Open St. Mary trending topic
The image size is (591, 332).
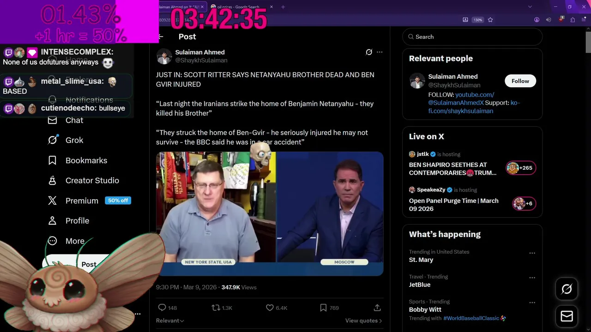click(x=421, y=260)
